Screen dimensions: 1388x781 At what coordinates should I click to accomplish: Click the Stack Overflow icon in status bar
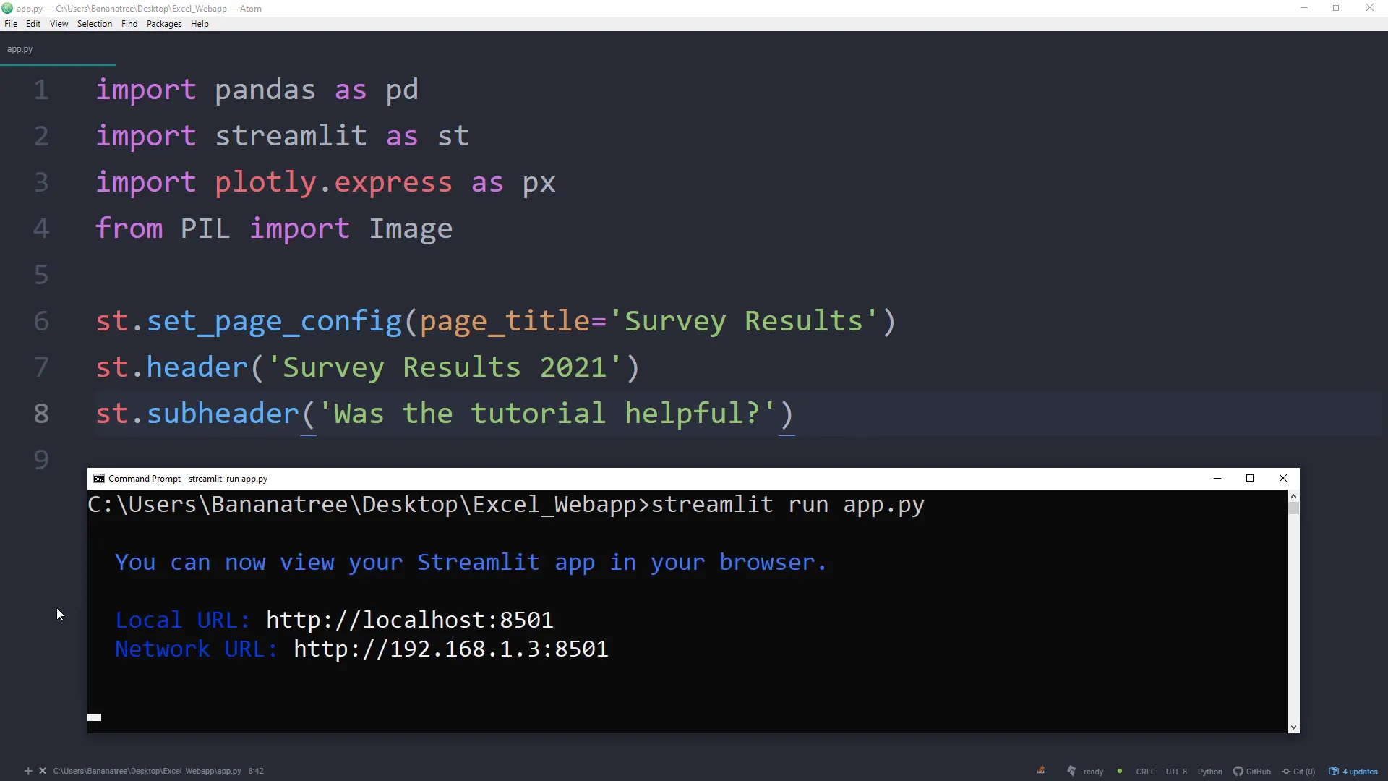[1041, 770]
